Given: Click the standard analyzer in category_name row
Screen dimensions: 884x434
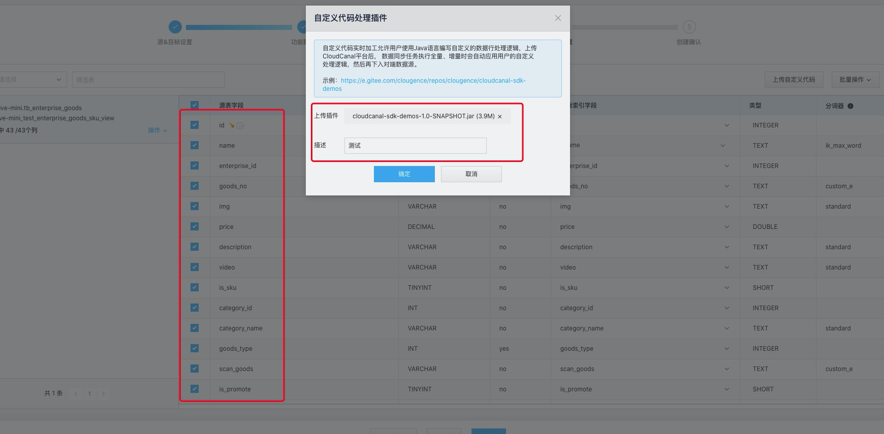Looking at the screenshot, I should tap(838, 328).
